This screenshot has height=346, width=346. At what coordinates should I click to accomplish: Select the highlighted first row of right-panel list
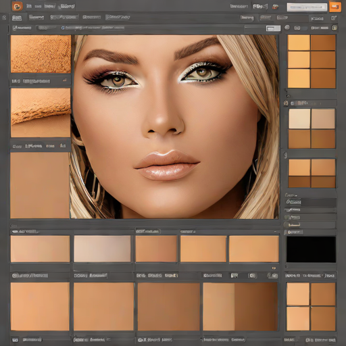(x=311, y=202)
